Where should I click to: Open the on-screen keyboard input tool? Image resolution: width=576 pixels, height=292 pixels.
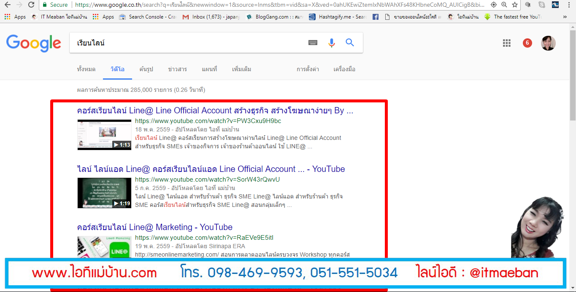click(x=313, y=43)
